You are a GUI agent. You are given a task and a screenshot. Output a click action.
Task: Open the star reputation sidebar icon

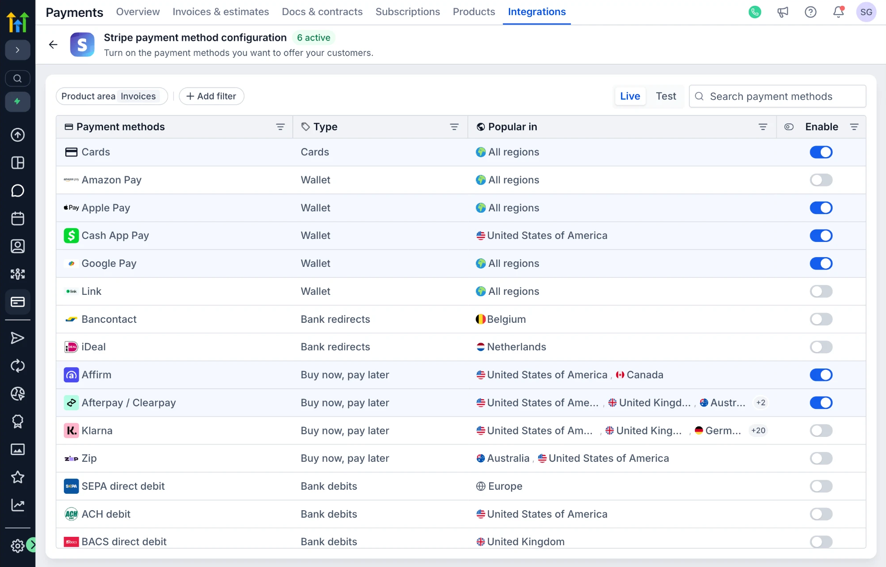pyautogui.click(x=17, y=477)
